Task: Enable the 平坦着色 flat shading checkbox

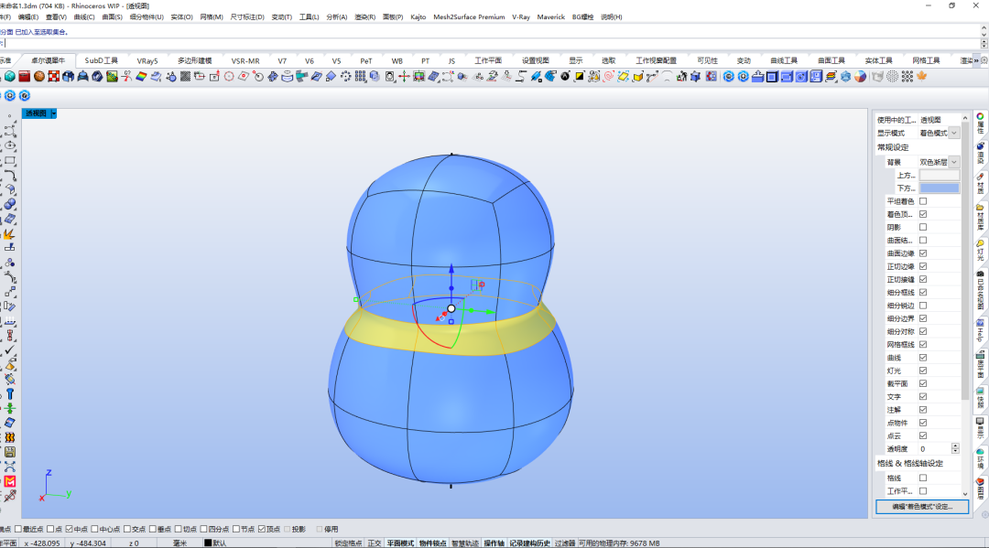Action: tap(923, 201)
